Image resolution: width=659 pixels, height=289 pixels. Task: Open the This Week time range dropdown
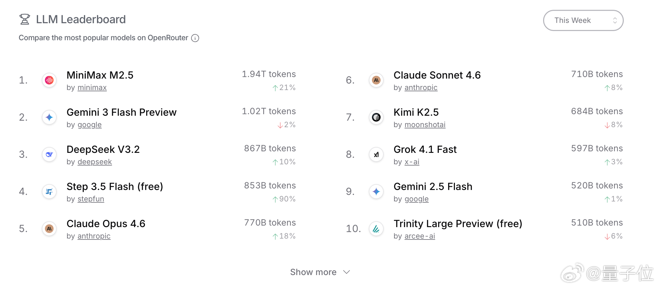tap(583, 20)
